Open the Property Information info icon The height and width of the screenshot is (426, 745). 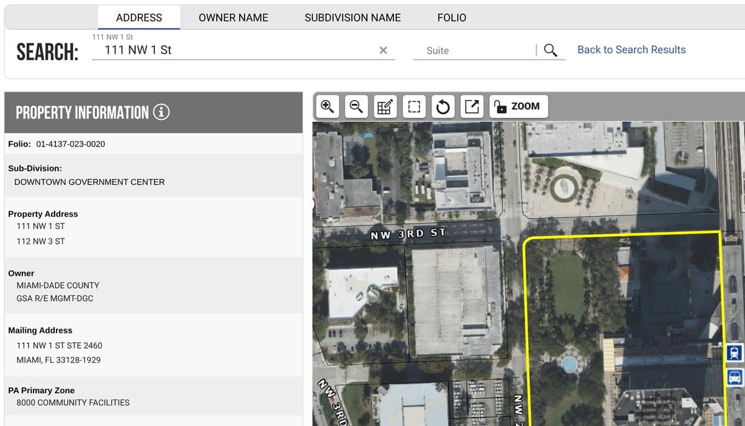pyautogui.click(x=161, y=112)
